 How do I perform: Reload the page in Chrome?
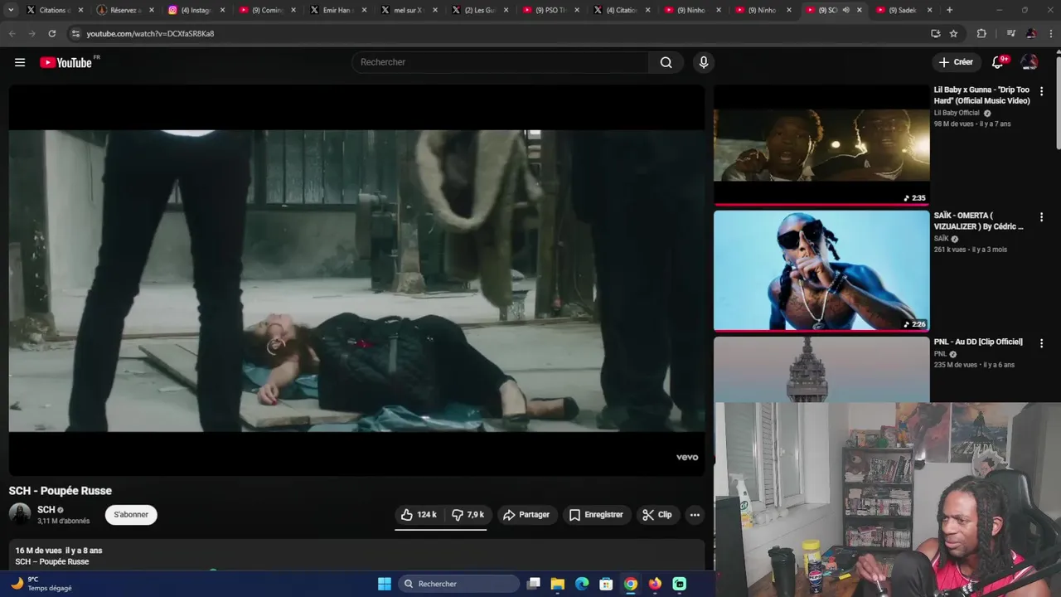(x=51, y=33)
